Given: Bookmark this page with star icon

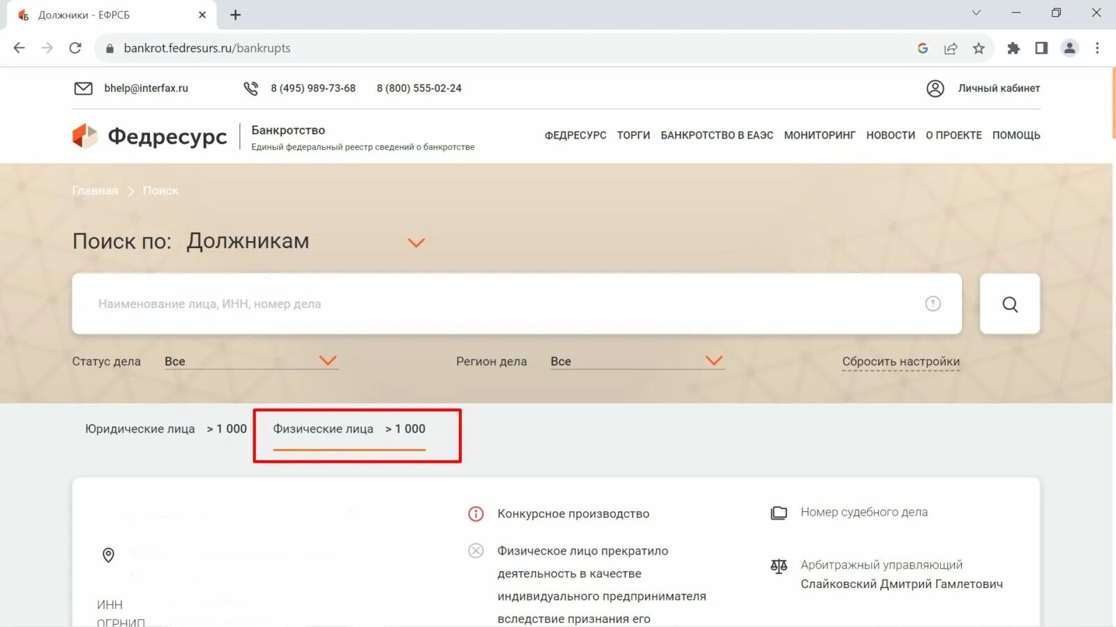Looking at the screenshot, I should (979, 48).
